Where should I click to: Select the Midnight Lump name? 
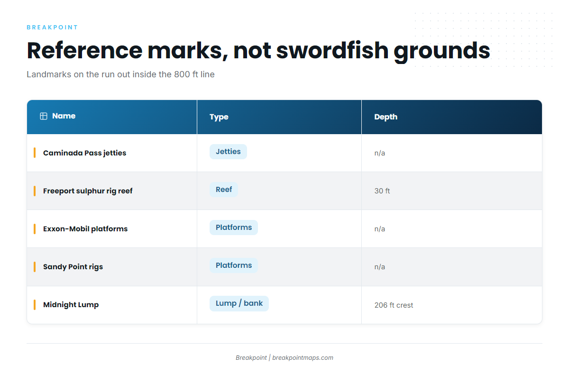[71, 305]
